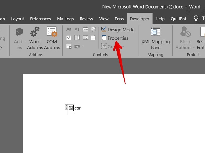205x153 pixels.
Task: Insert Plain Text content control
Action: [x=77, y=29]
